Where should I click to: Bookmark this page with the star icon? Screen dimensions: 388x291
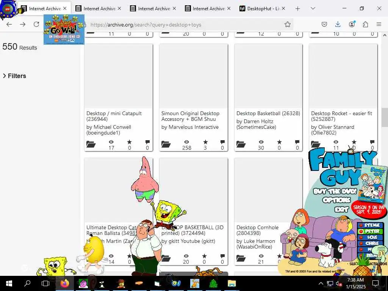(287, 24)
